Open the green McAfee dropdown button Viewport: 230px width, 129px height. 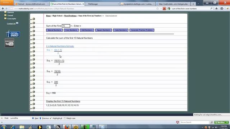(221, 122)
